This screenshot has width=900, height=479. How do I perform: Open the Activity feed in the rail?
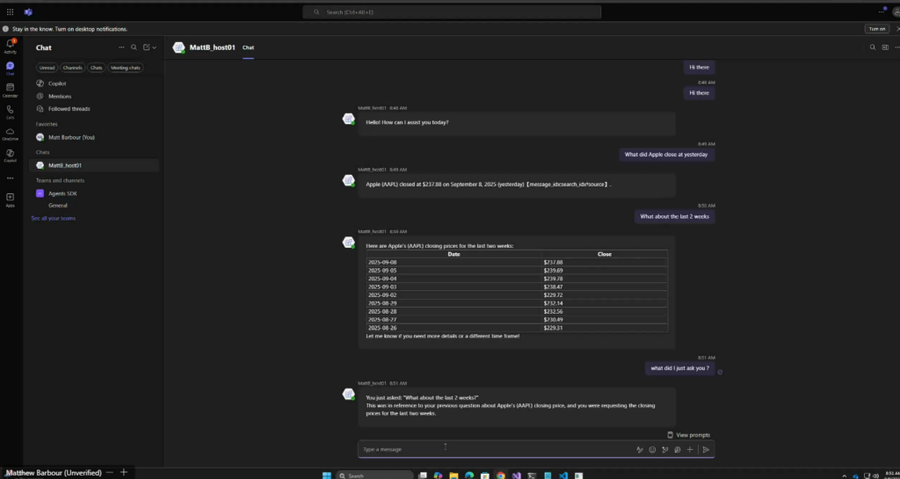pyautogui.click(x=11, y=46)
